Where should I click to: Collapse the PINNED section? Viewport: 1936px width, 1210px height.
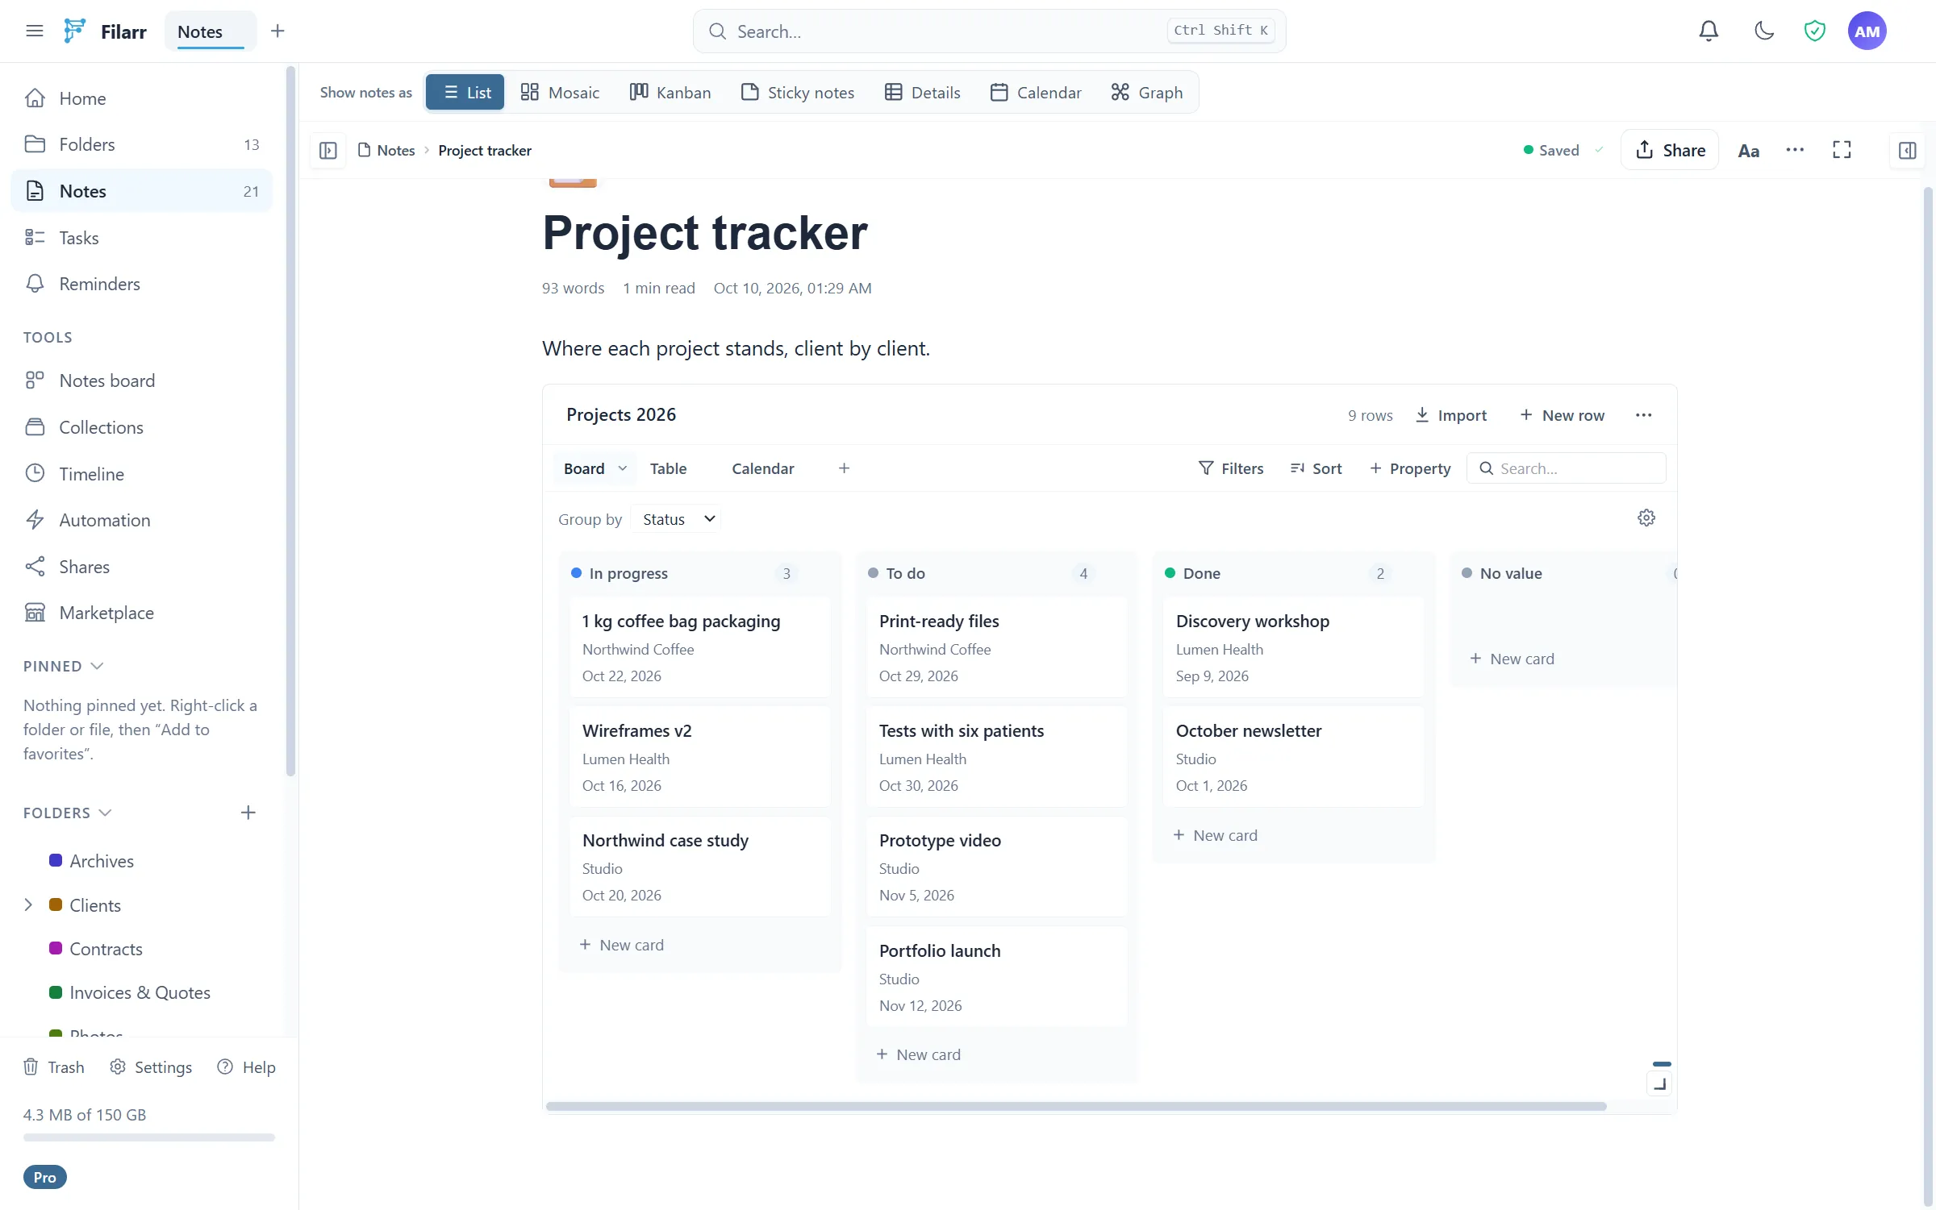tap(64, 666)
